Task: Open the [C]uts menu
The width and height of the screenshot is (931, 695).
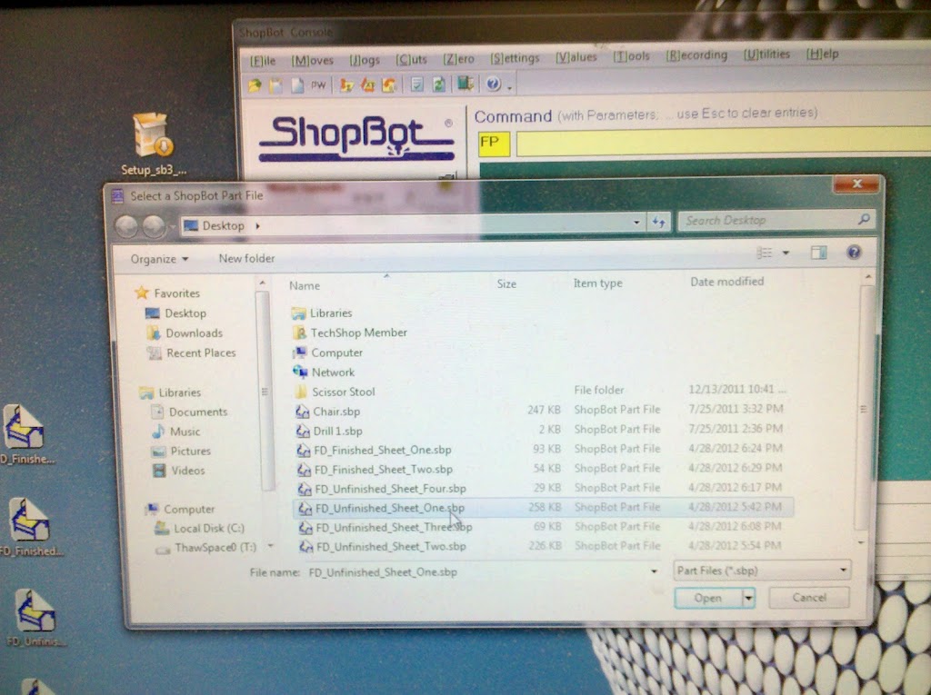Action: [x=411, y=59]
